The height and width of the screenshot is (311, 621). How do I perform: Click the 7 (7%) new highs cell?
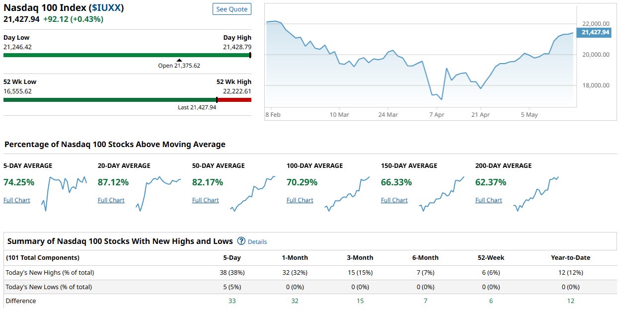[426, 272]
